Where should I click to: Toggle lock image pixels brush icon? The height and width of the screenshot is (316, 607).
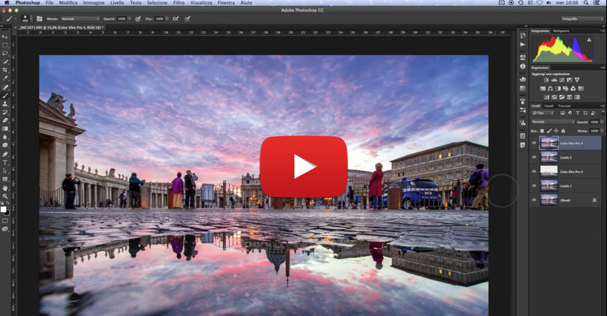(x=549, y=131)
